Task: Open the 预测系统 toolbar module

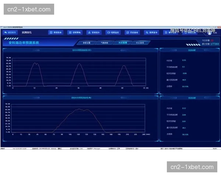Action: 56,32
